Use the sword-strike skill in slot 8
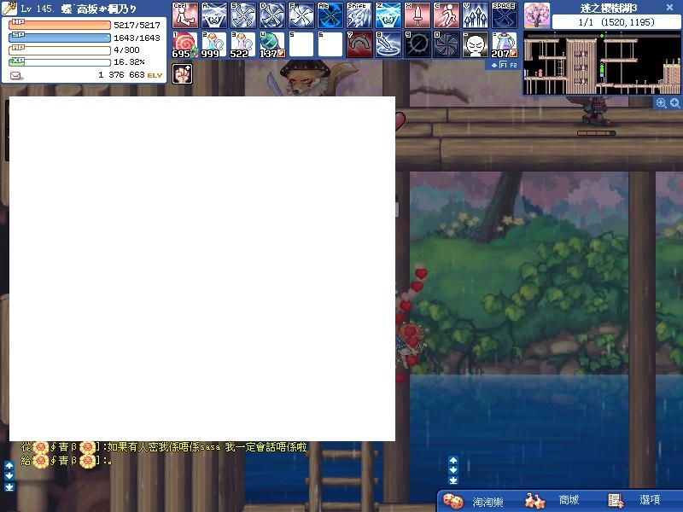Image resolution: width=683 pixels, height=512 pixels. coord(388,44)
